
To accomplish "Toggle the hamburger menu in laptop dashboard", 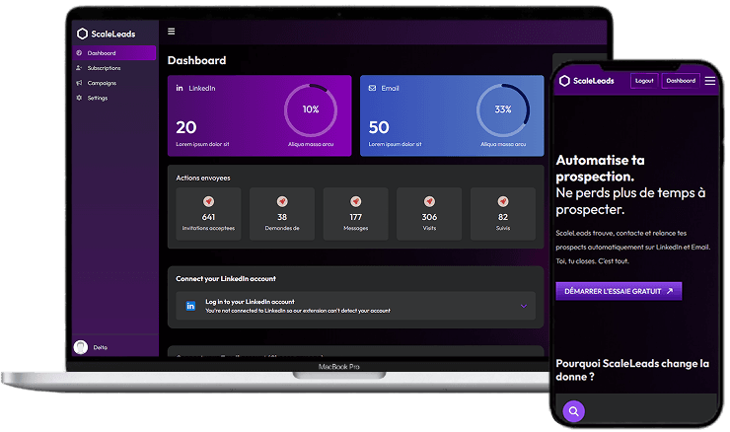I will pyautogui.click(x=172, y=32).
